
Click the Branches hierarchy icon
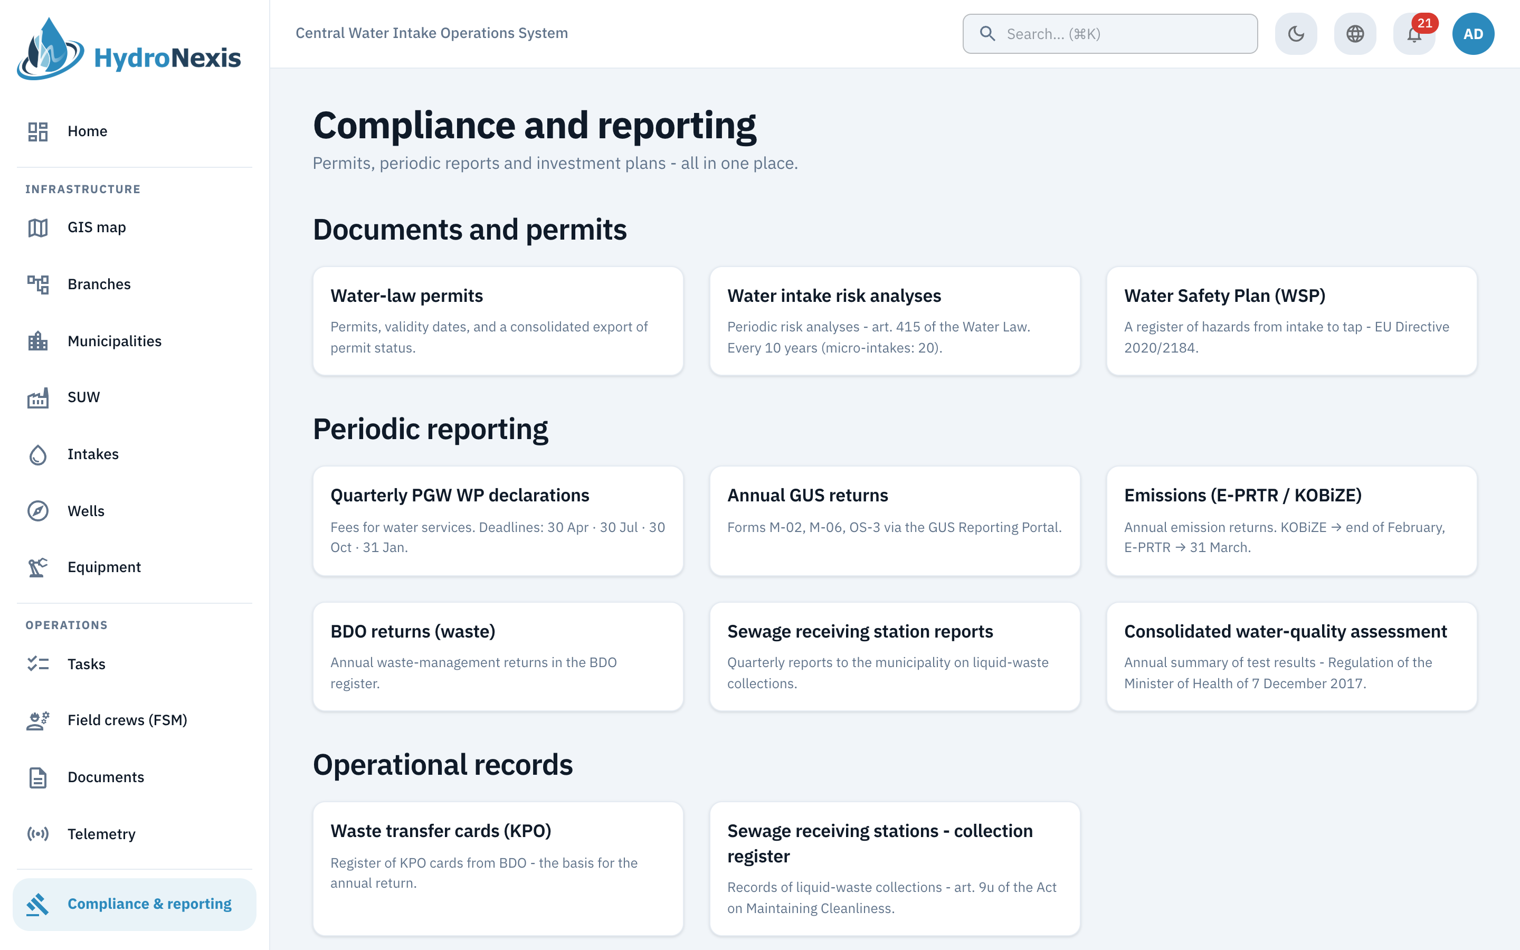pos(37,284)
